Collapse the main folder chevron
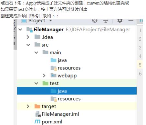Screen dimensions: 146x125 [36, 52]
